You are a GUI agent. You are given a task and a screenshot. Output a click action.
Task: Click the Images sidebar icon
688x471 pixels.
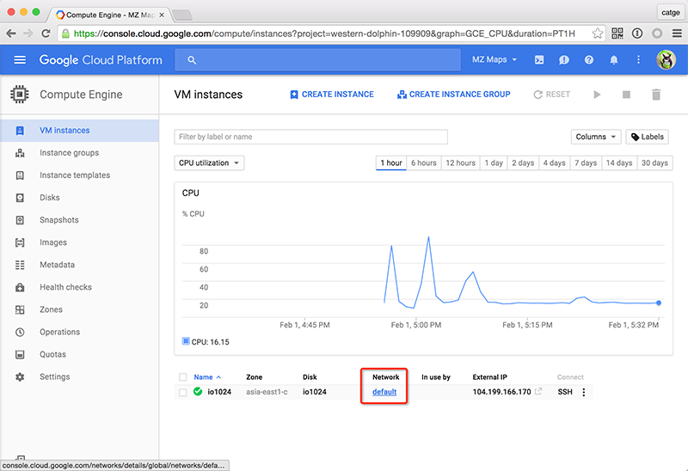click(x=20, y=242)
